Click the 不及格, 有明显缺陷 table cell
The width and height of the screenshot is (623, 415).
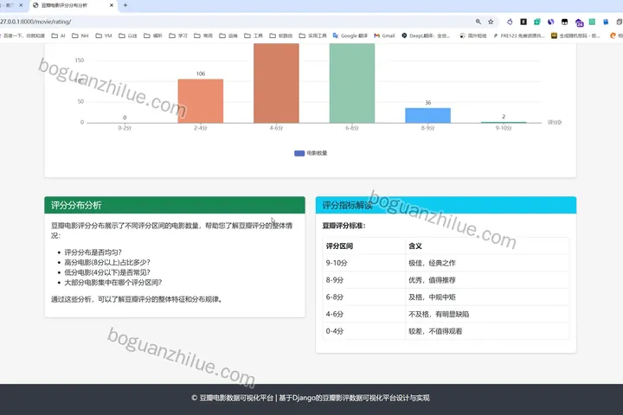click(x=487, y=314)
